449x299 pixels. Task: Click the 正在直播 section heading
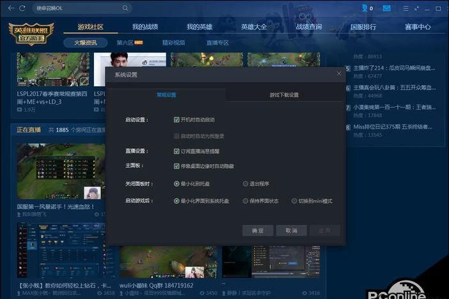pyautogui.click(x=29, y=130)
